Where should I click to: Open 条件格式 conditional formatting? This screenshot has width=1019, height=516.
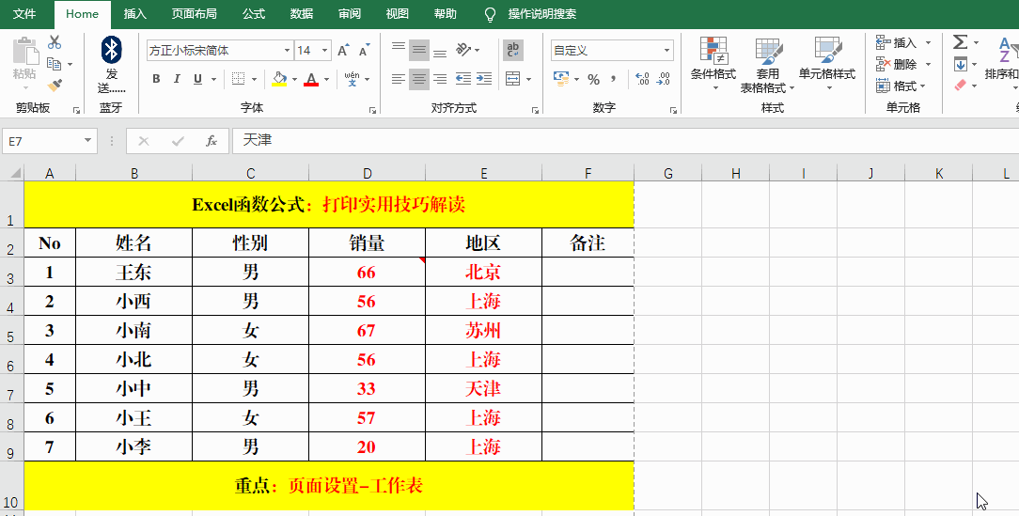(713, 63)
